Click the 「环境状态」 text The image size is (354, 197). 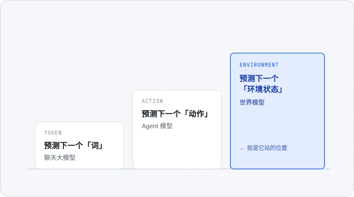(263, 89)
